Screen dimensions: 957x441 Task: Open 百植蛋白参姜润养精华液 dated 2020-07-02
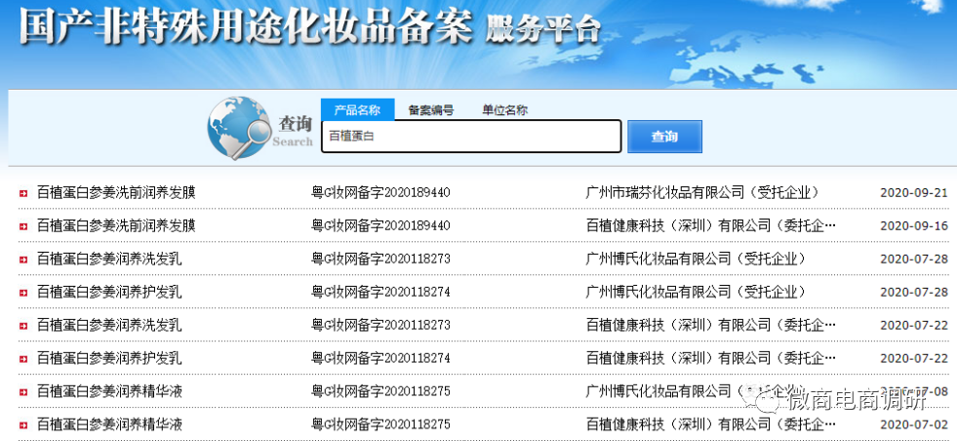tap(109, 424)
